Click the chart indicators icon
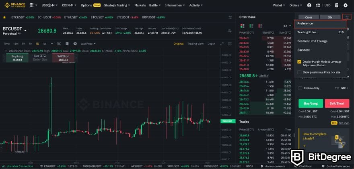 (x=59, y=43)
